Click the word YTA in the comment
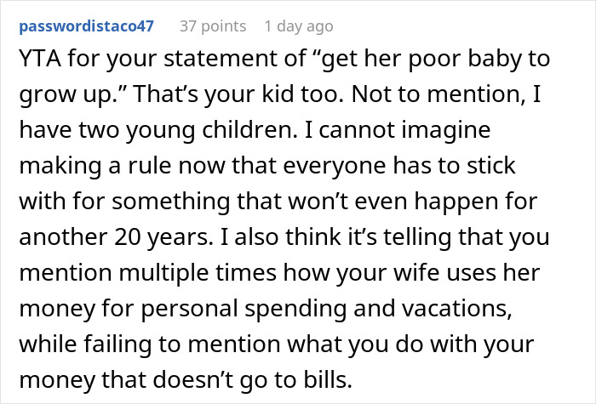The height and width of the screenshot is (404, 596). (40, 59)
